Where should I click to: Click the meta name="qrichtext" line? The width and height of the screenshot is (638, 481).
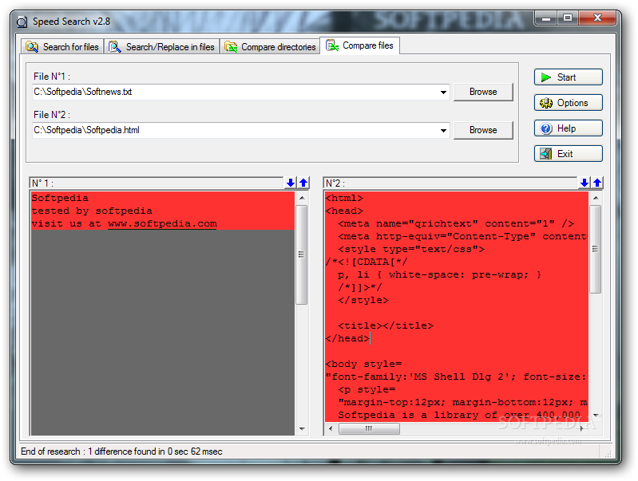pyautogui.click(x=456, y=223)
